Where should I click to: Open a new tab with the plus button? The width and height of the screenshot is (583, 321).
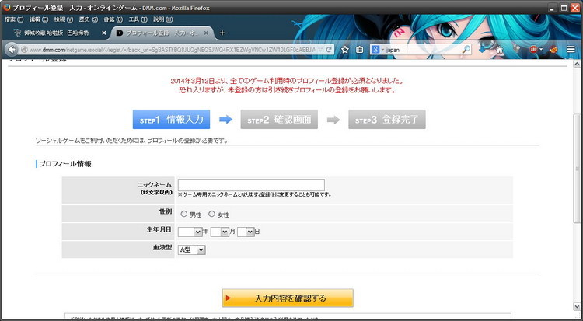[x=222, y=33]
